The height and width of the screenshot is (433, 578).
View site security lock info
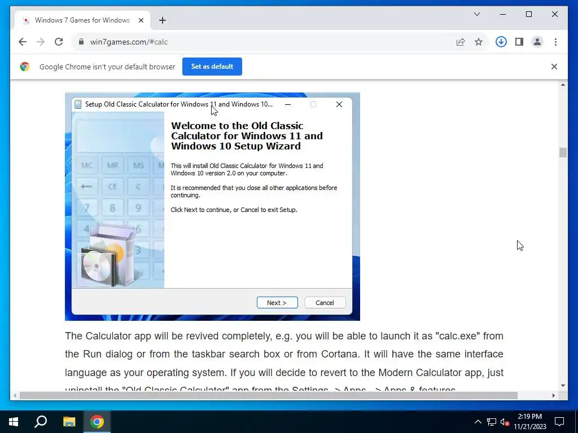(81, 42)
